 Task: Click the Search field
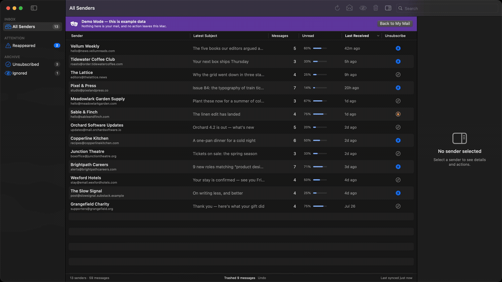(x=447, y=9)
